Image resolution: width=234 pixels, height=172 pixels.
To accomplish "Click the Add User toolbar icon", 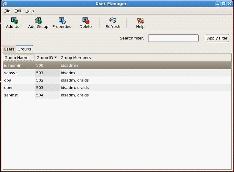I will 15,20.
